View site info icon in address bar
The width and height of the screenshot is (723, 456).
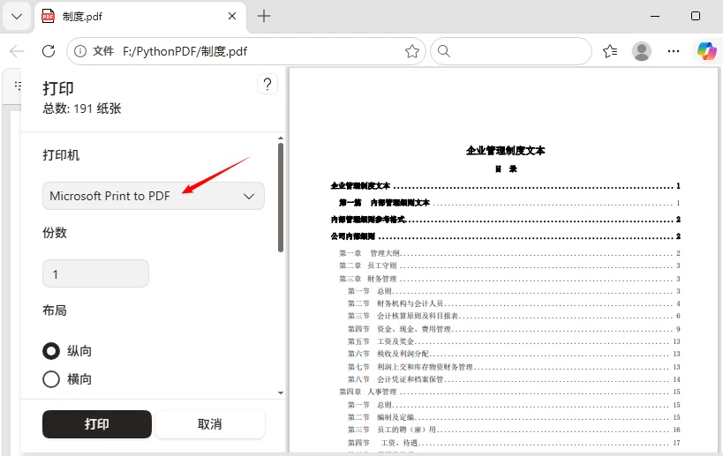[80, 51]
